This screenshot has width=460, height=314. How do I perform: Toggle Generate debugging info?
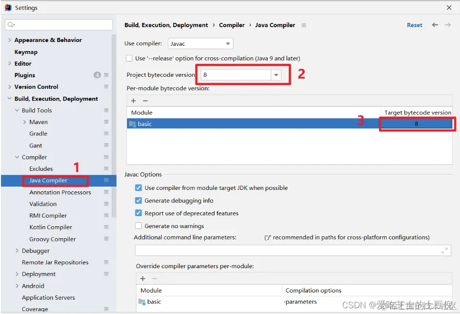coord(138,200)
